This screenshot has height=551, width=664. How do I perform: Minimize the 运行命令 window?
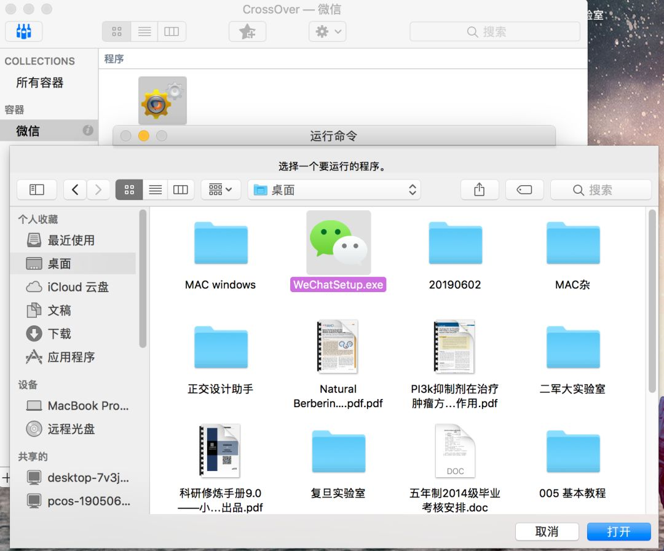pos(143,136)
